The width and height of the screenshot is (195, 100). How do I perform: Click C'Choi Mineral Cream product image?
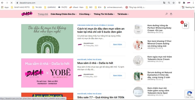tap(138, 45)
